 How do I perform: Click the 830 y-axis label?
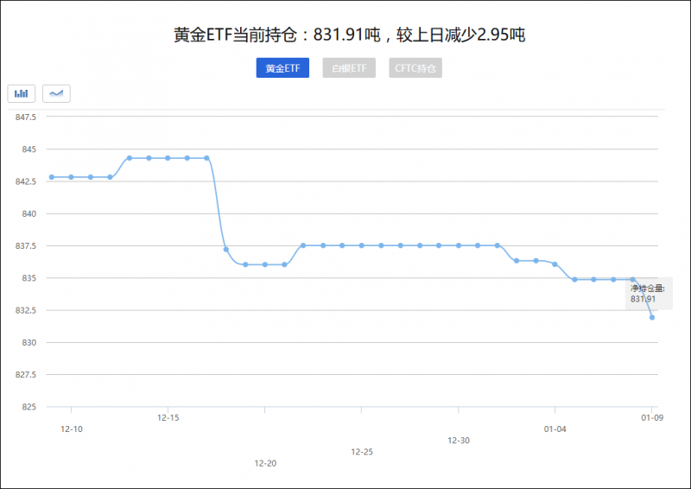[x=29, y=342]
